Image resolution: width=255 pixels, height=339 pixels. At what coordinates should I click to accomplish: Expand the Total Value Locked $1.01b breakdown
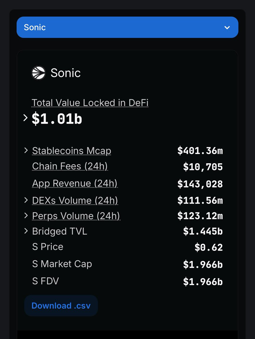click(25, 118)
